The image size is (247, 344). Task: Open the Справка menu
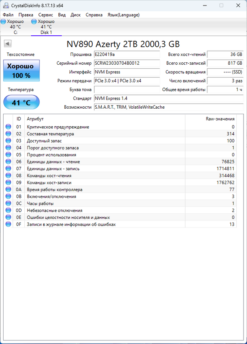[x=94, y=15]
